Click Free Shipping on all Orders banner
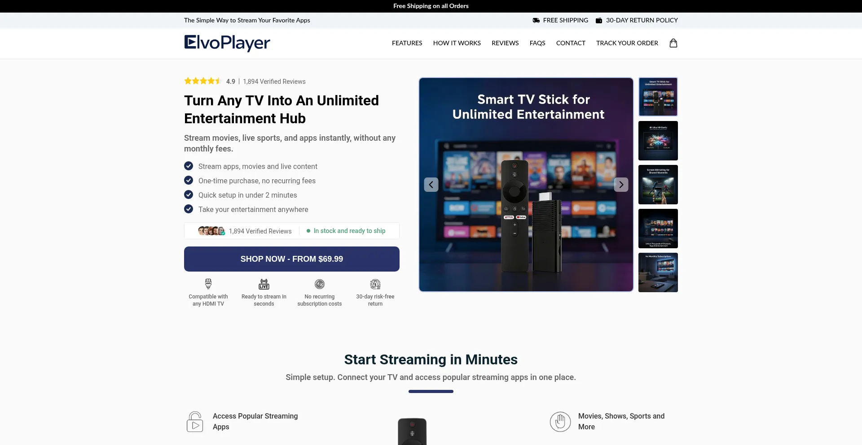The width and height of the screenshot is (862, 445). (431, 6)
